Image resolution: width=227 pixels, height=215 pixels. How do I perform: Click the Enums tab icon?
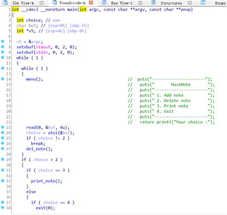tap(203, 3)
